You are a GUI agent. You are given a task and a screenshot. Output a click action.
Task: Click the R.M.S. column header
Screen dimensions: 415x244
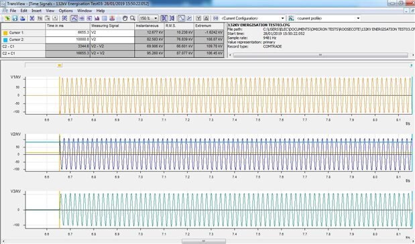click(x=179, y=26)
